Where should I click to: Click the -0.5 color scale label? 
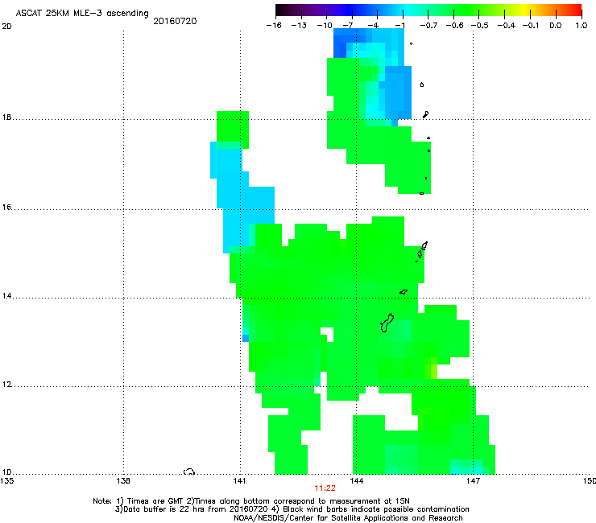pos(480,26)
